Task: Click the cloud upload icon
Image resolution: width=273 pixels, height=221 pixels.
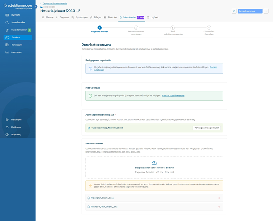Action: tap(154, 163)
